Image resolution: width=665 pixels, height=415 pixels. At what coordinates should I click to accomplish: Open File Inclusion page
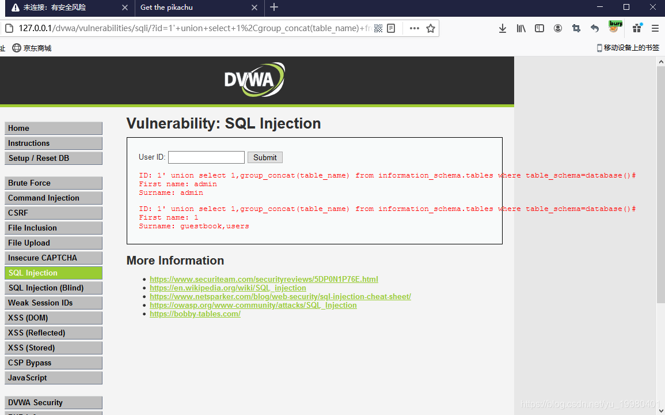point(54,228)
